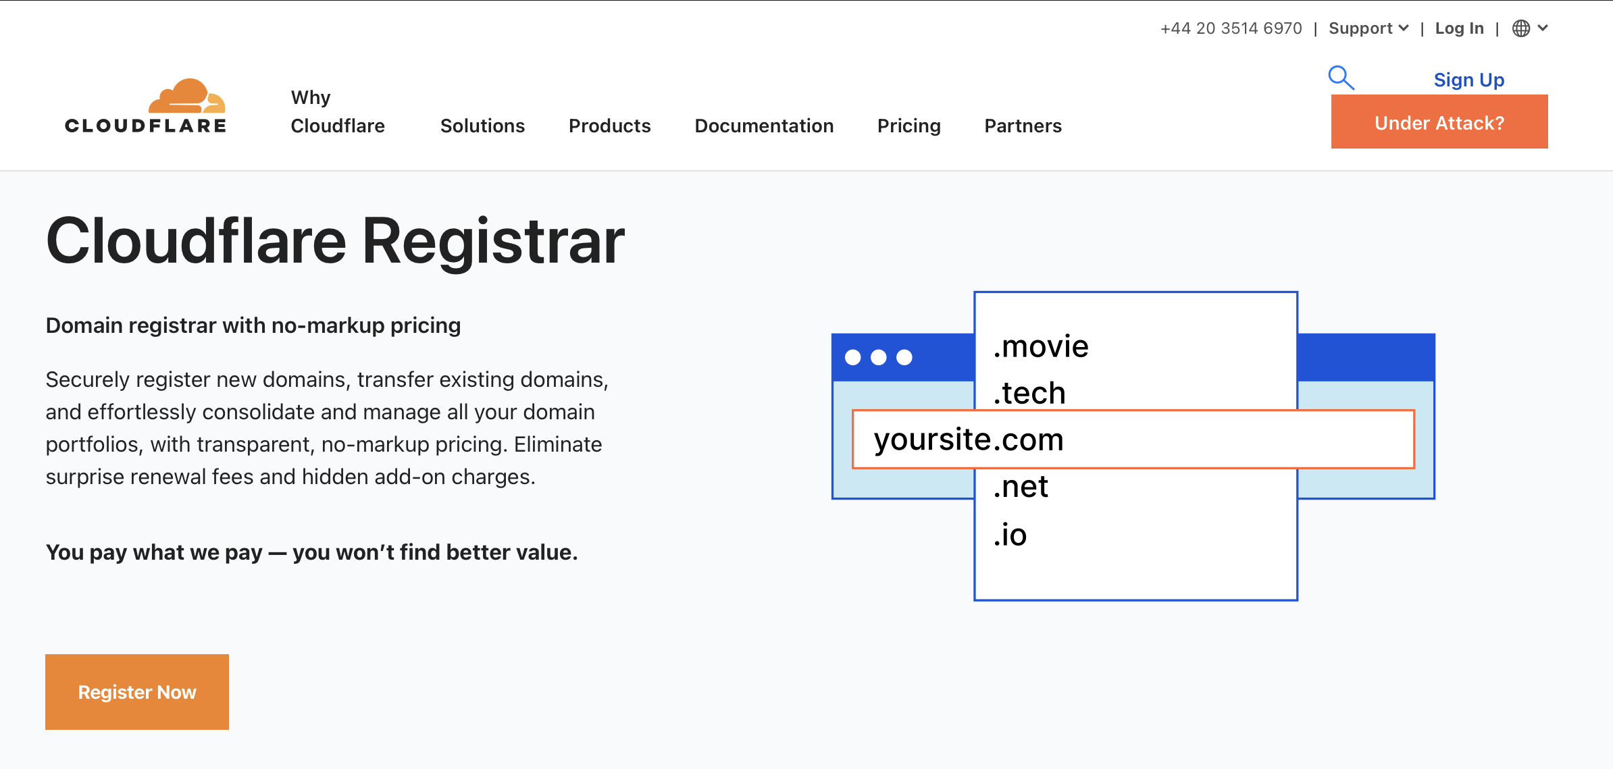Click the .movie domain text
Viewport: 1613px width, 769px height.
[x=1040, y=346]
